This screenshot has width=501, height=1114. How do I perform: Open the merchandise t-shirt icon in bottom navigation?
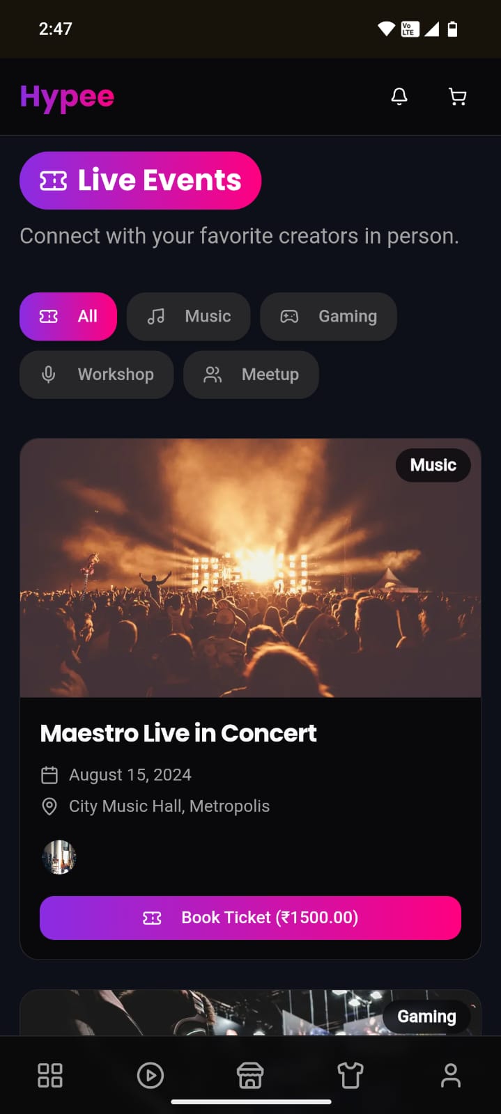point(350,1075)
